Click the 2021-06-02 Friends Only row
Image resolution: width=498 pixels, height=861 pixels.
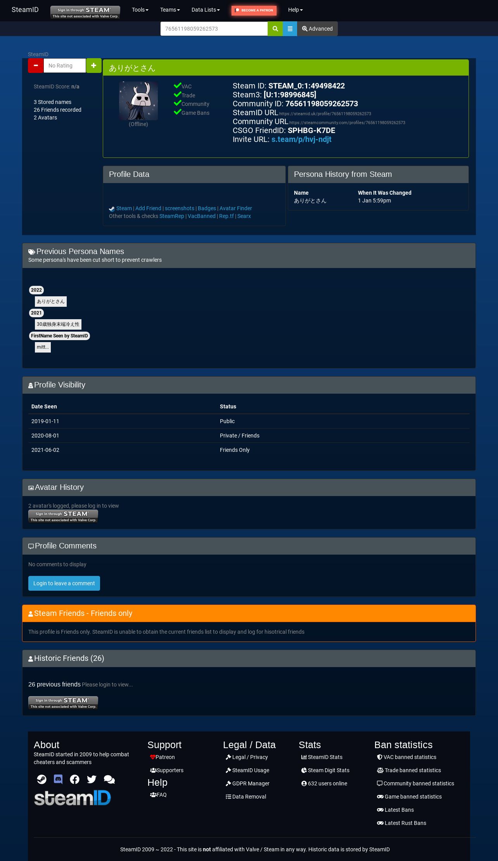coord(249,450)
